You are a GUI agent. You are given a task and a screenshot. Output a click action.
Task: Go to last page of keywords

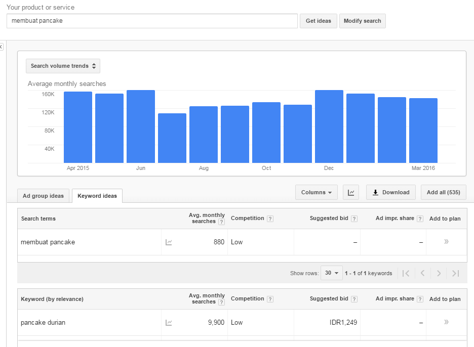click(x=456, y=273)
